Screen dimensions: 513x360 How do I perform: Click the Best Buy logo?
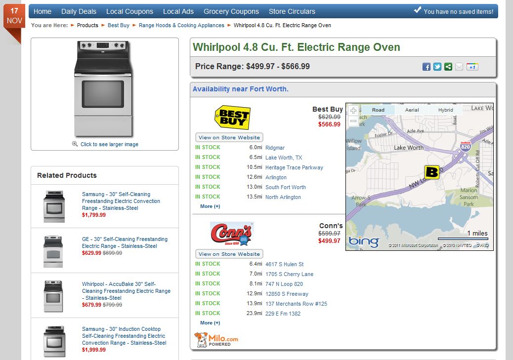point(232,117)
